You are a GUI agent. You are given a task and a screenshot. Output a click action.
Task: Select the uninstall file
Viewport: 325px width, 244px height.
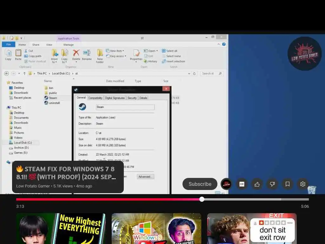pyautogui.click(x=52, y=103)
